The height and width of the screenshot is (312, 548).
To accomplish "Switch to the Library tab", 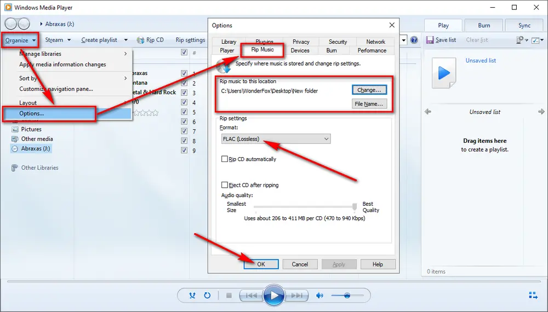I will point(229,42).
